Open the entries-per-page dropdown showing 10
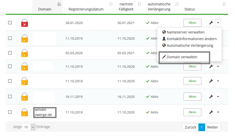The height and width of the screenshot is (138, 235). (x=29, y=127)
